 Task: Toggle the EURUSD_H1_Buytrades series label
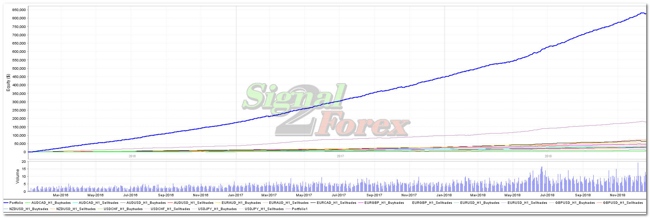pyautogui.click(x=480, y=203)
